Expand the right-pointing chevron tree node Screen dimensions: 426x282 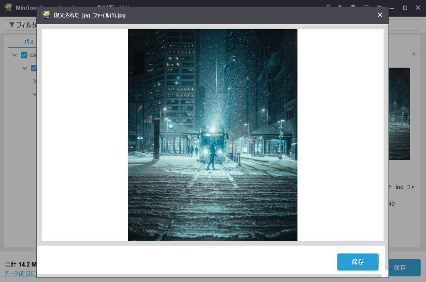pyautogui.click(x=35, y=81)
